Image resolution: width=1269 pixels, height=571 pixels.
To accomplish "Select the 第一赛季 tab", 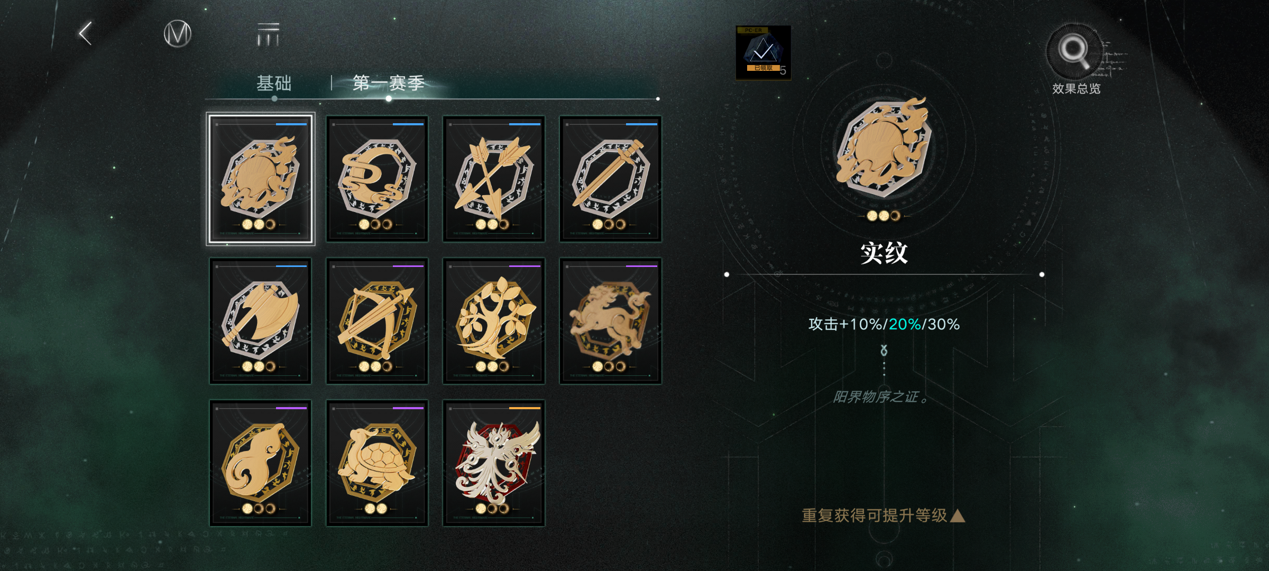I will [389, 83].
